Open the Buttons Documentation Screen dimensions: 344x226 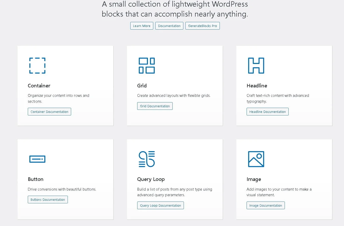click(47, 200)
